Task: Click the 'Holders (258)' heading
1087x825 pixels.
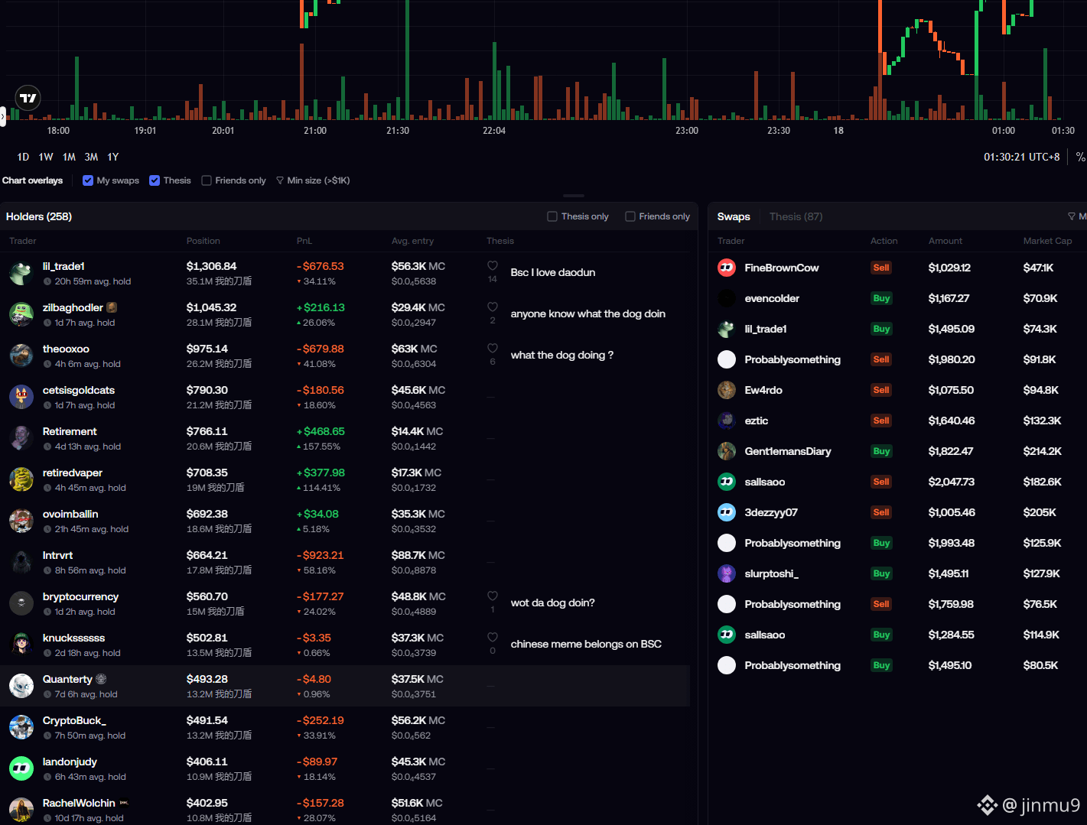Action: click(39, 216)
